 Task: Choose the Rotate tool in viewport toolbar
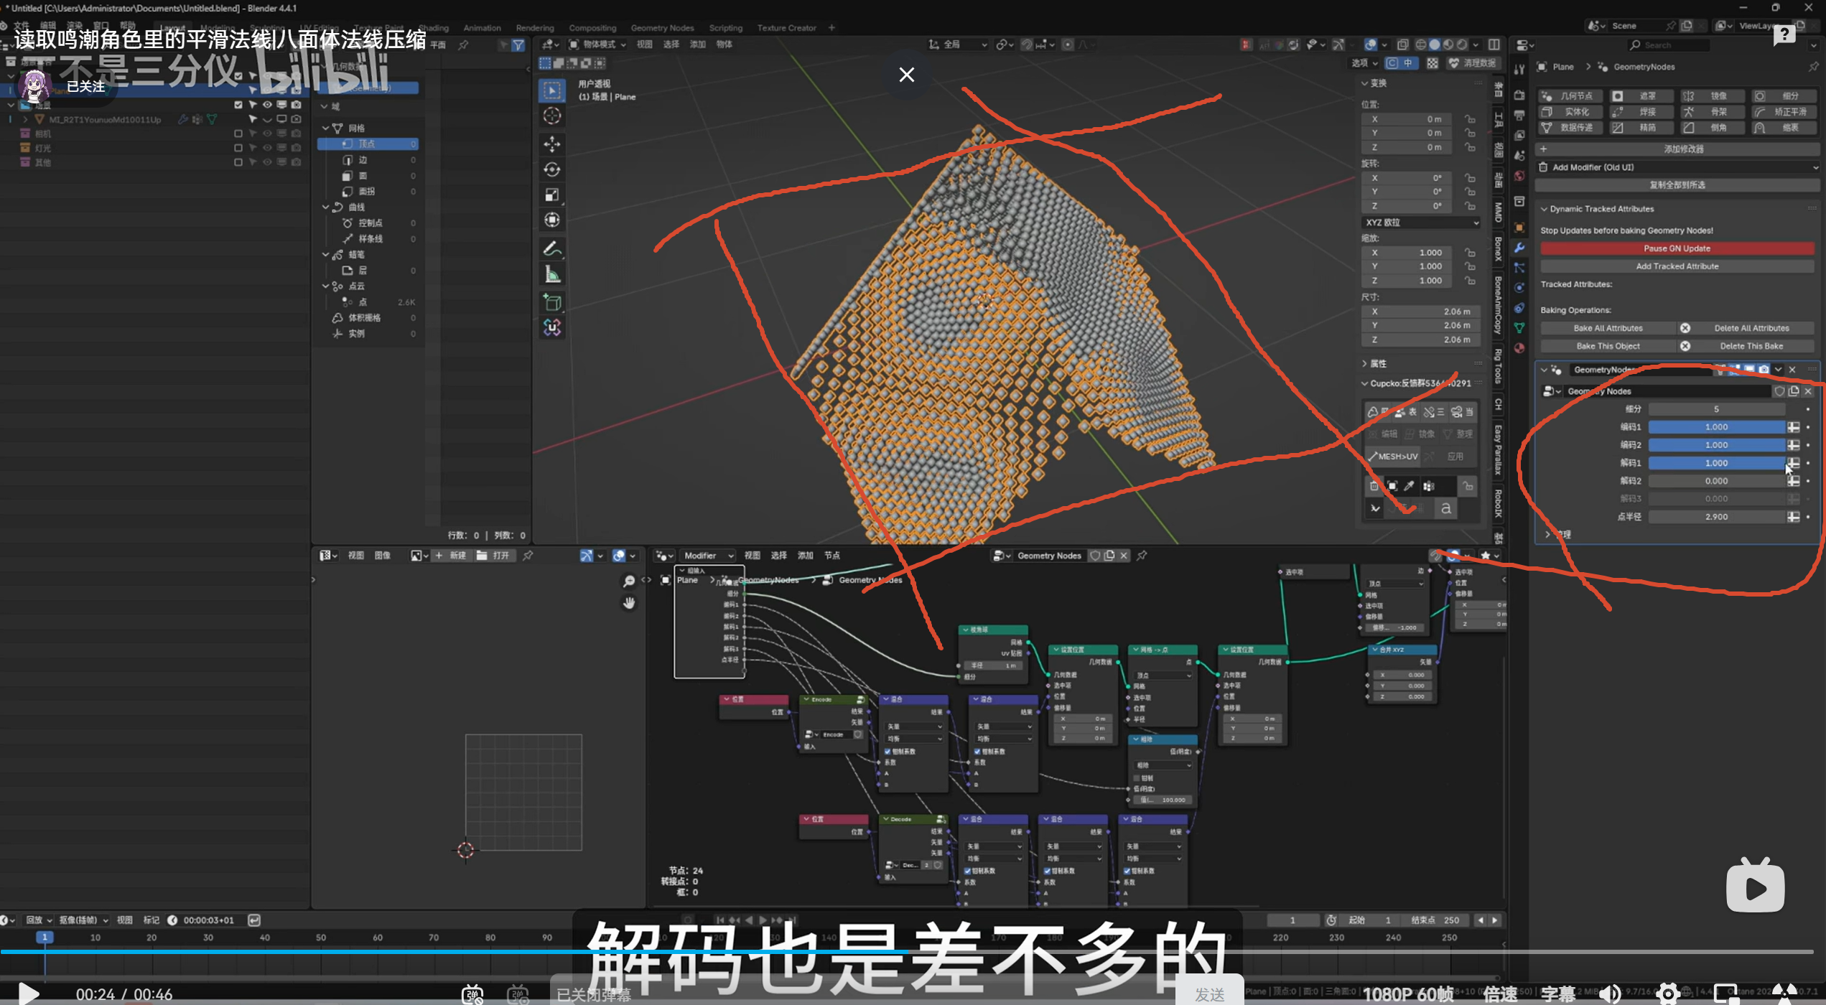point(551,169)
